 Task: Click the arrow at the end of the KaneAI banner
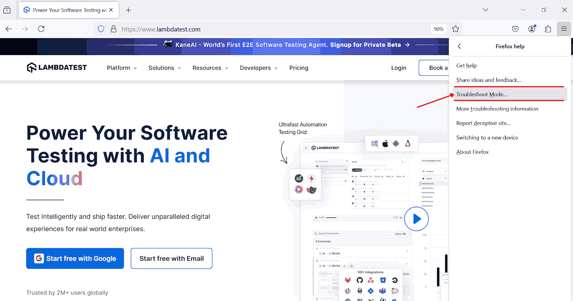[x=407, y=45]
